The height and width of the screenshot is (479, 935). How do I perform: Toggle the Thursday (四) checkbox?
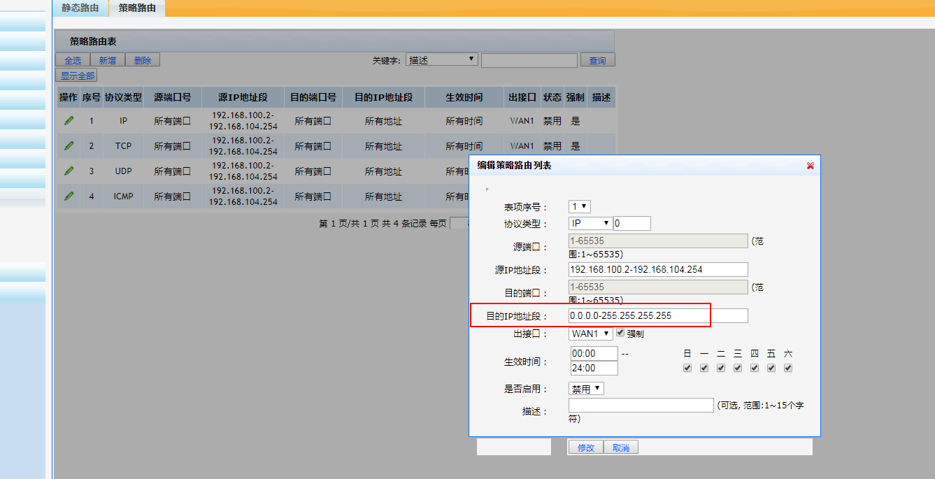[x=755, y=368]
